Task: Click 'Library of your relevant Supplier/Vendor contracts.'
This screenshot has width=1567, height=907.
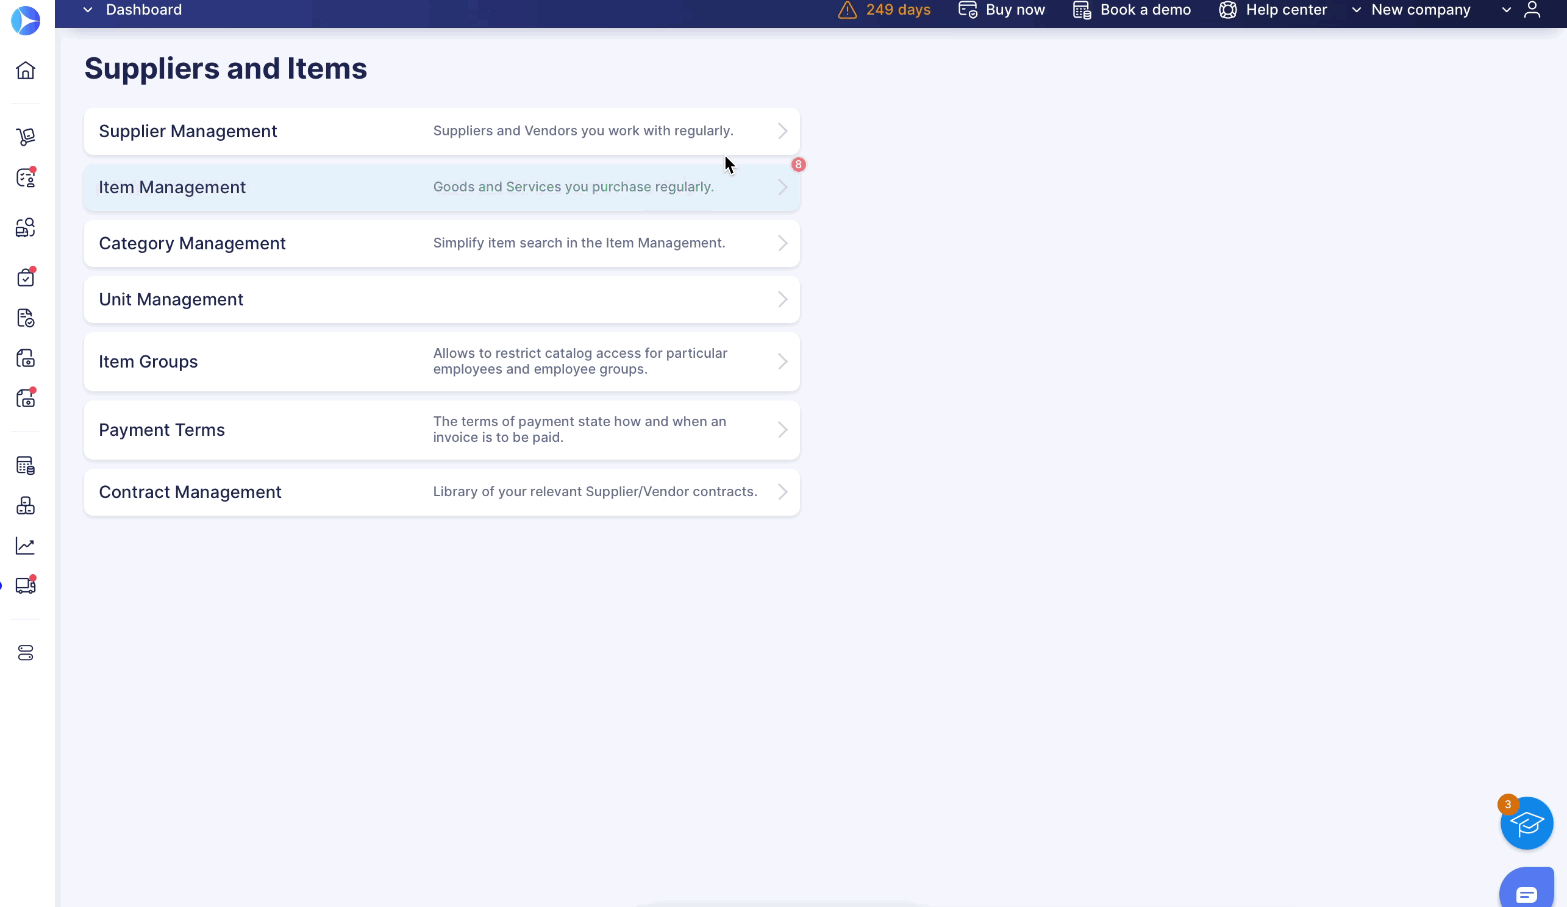Action: (x=595, y=491)
